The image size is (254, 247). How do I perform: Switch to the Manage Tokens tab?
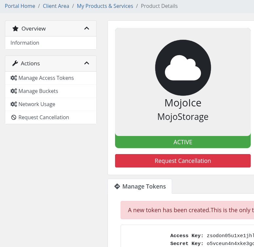140,187
